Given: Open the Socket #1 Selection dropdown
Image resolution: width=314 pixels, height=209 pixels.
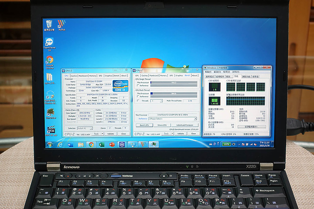Looking at the screenshot, I should point(85,128).
